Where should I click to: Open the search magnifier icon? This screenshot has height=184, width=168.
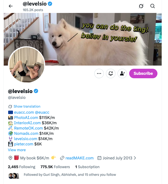click(x=152, y=6)
